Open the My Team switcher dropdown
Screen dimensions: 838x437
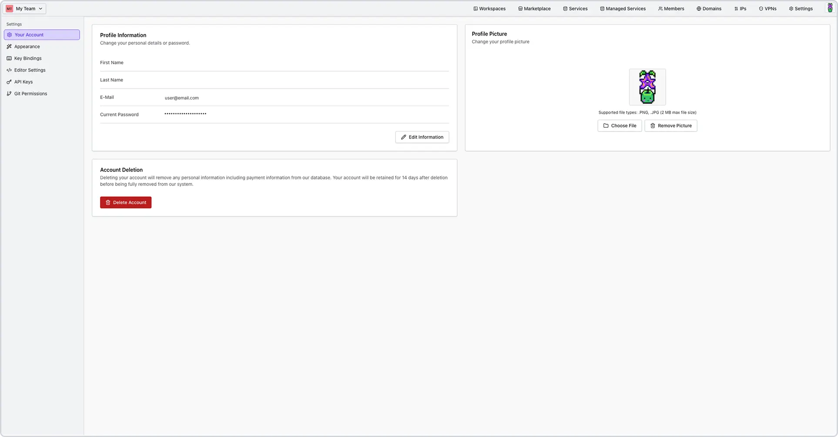coord(24,8)
